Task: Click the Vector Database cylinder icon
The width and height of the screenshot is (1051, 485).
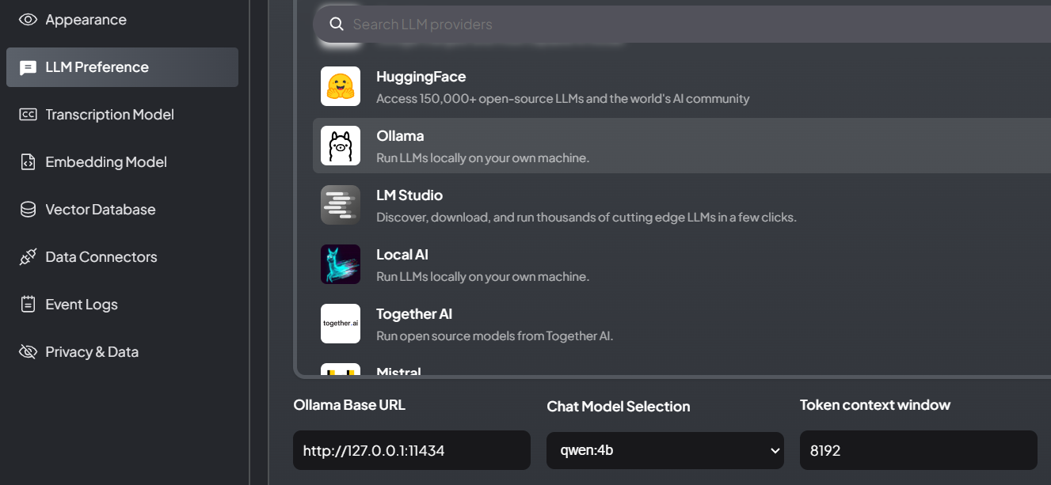Action: [28, 210]
